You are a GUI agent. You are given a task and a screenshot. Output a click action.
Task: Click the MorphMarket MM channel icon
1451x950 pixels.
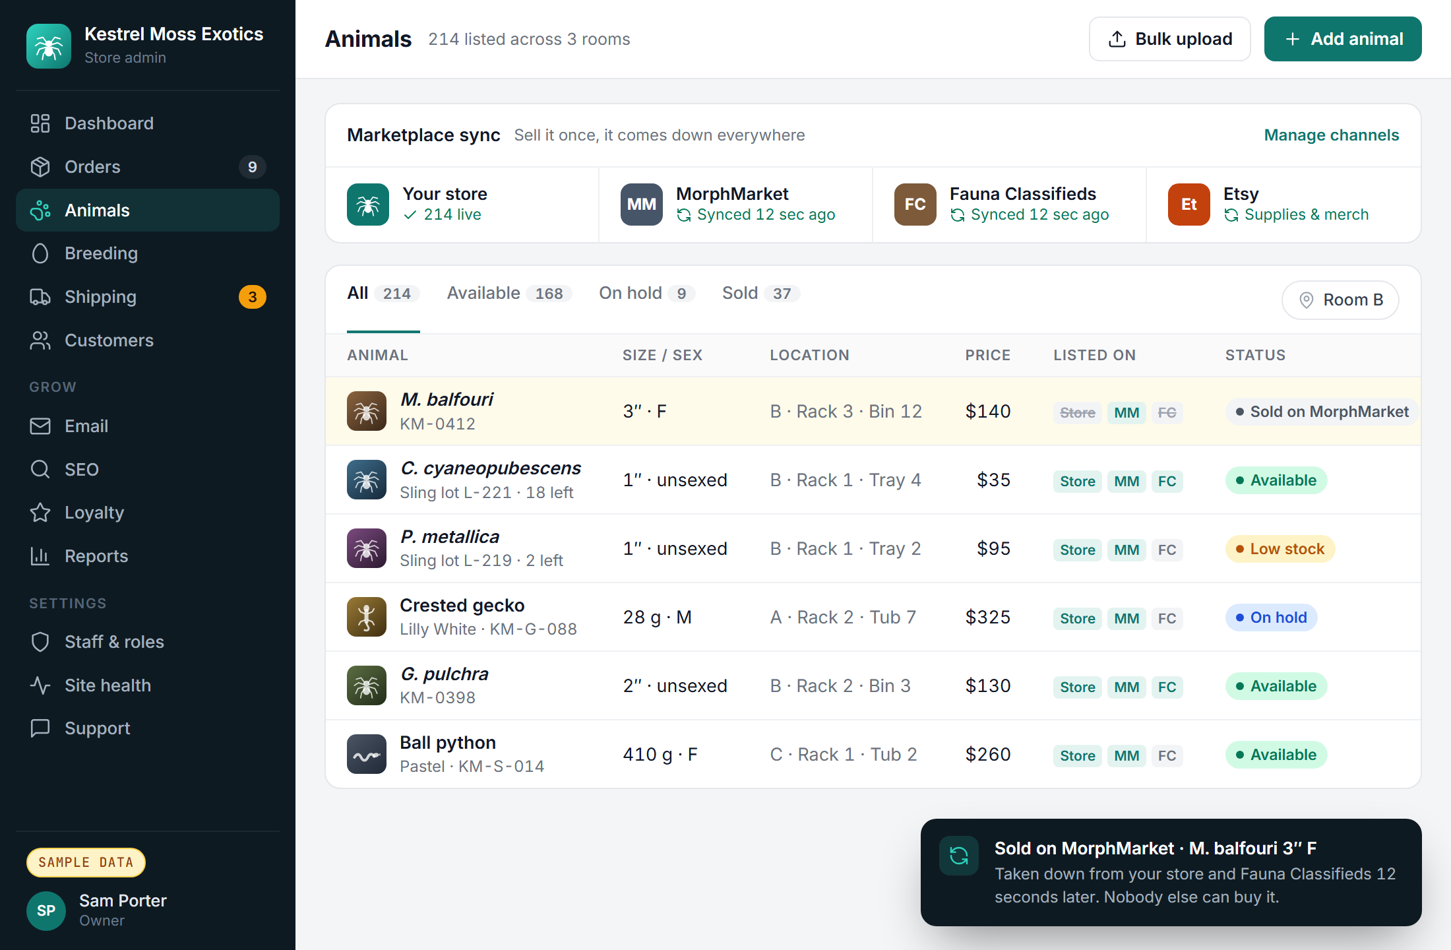[641, 205]
